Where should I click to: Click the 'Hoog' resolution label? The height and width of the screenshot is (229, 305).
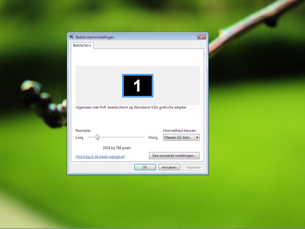click(153, 137)
